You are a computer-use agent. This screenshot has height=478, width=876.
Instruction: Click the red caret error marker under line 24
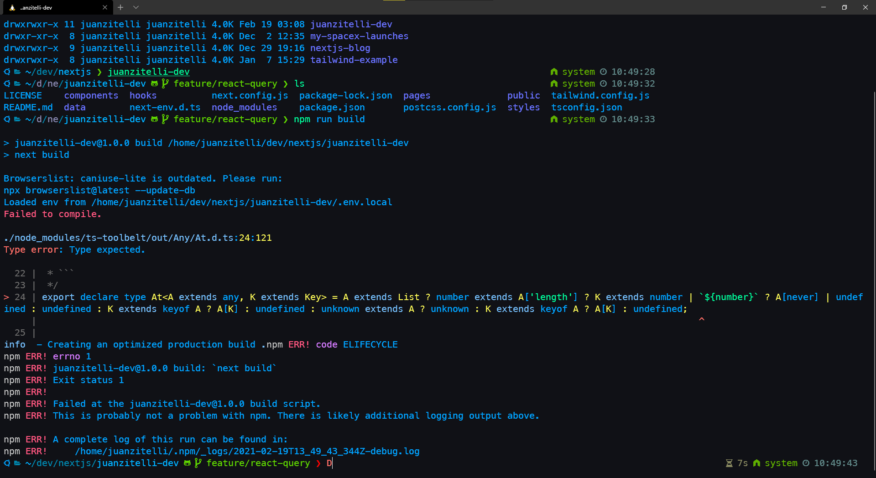(702, 320)
